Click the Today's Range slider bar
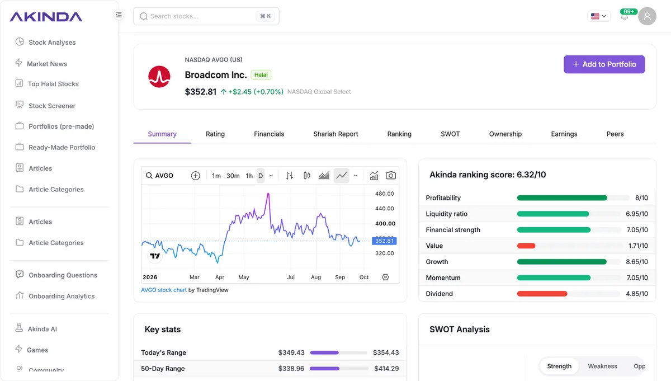 pyautogui.click(x=338, y=352)
